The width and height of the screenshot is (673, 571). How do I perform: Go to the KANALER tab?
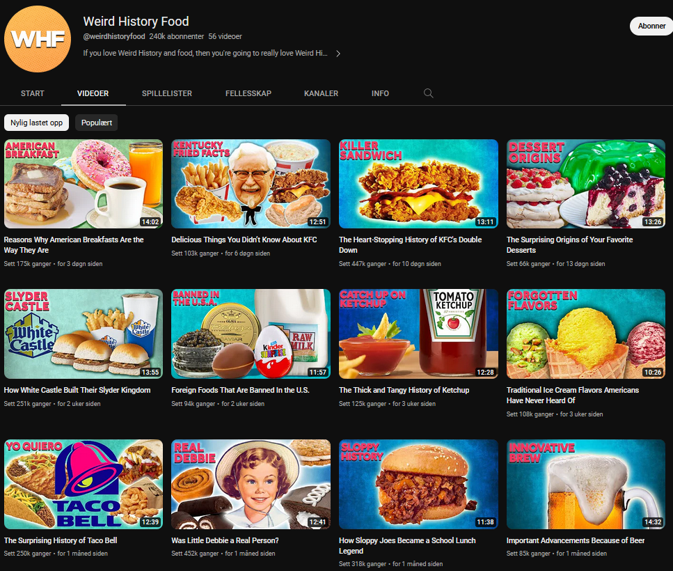click(x=321, y=93)
